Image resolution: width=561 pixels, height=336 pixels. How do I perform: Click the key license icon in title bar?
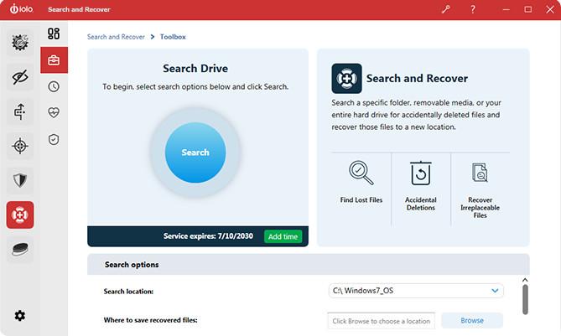pos(445,9)
